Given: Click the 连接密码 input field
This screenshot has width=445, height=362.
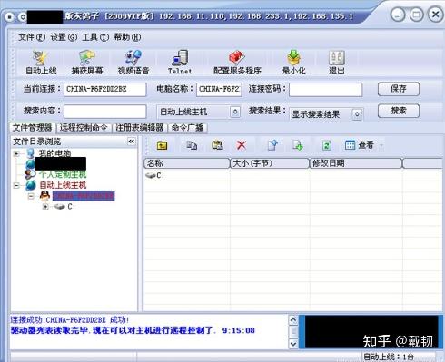Looking at the screenshot, I should [326, 90].
